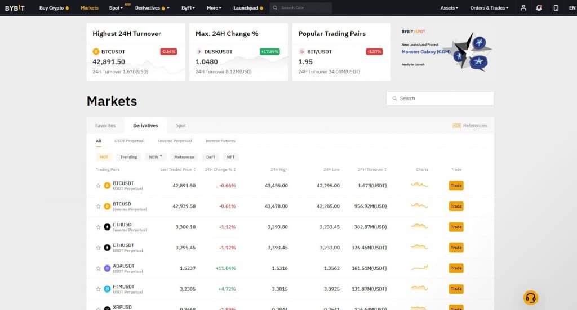Click the ETHUSD coin icon
The width and height of the screenshot is (577, 310).
(x=107, y=227)
